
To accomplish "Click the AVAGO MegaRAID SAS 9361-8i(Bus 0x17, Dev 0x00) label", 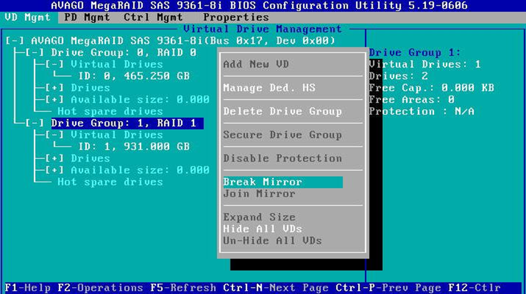I will (x=183, y=41).
